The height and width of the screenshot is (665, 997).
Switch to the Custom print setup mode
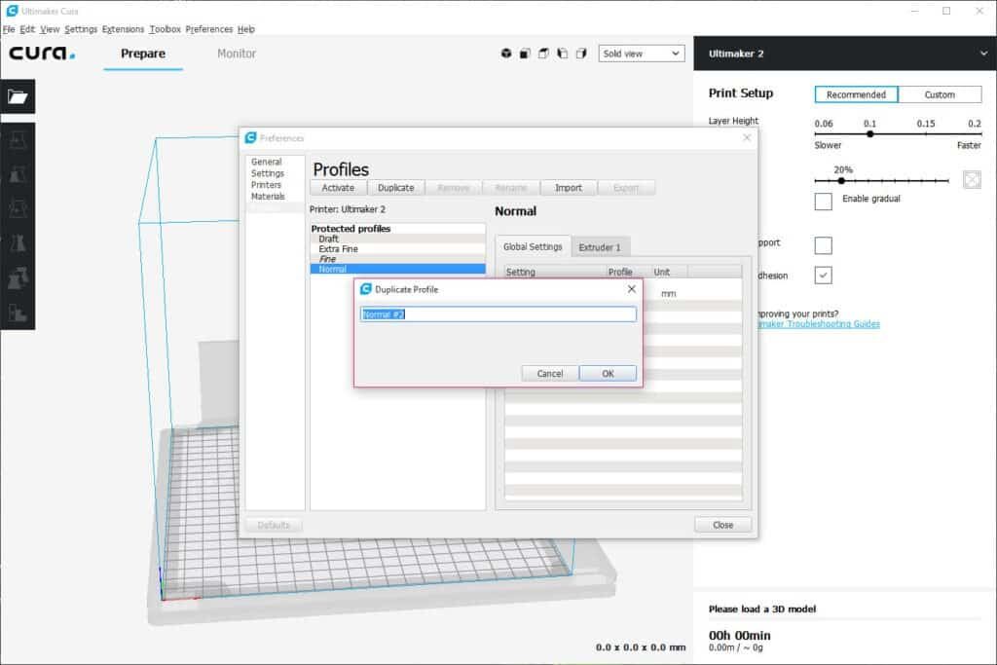point(940,94)
